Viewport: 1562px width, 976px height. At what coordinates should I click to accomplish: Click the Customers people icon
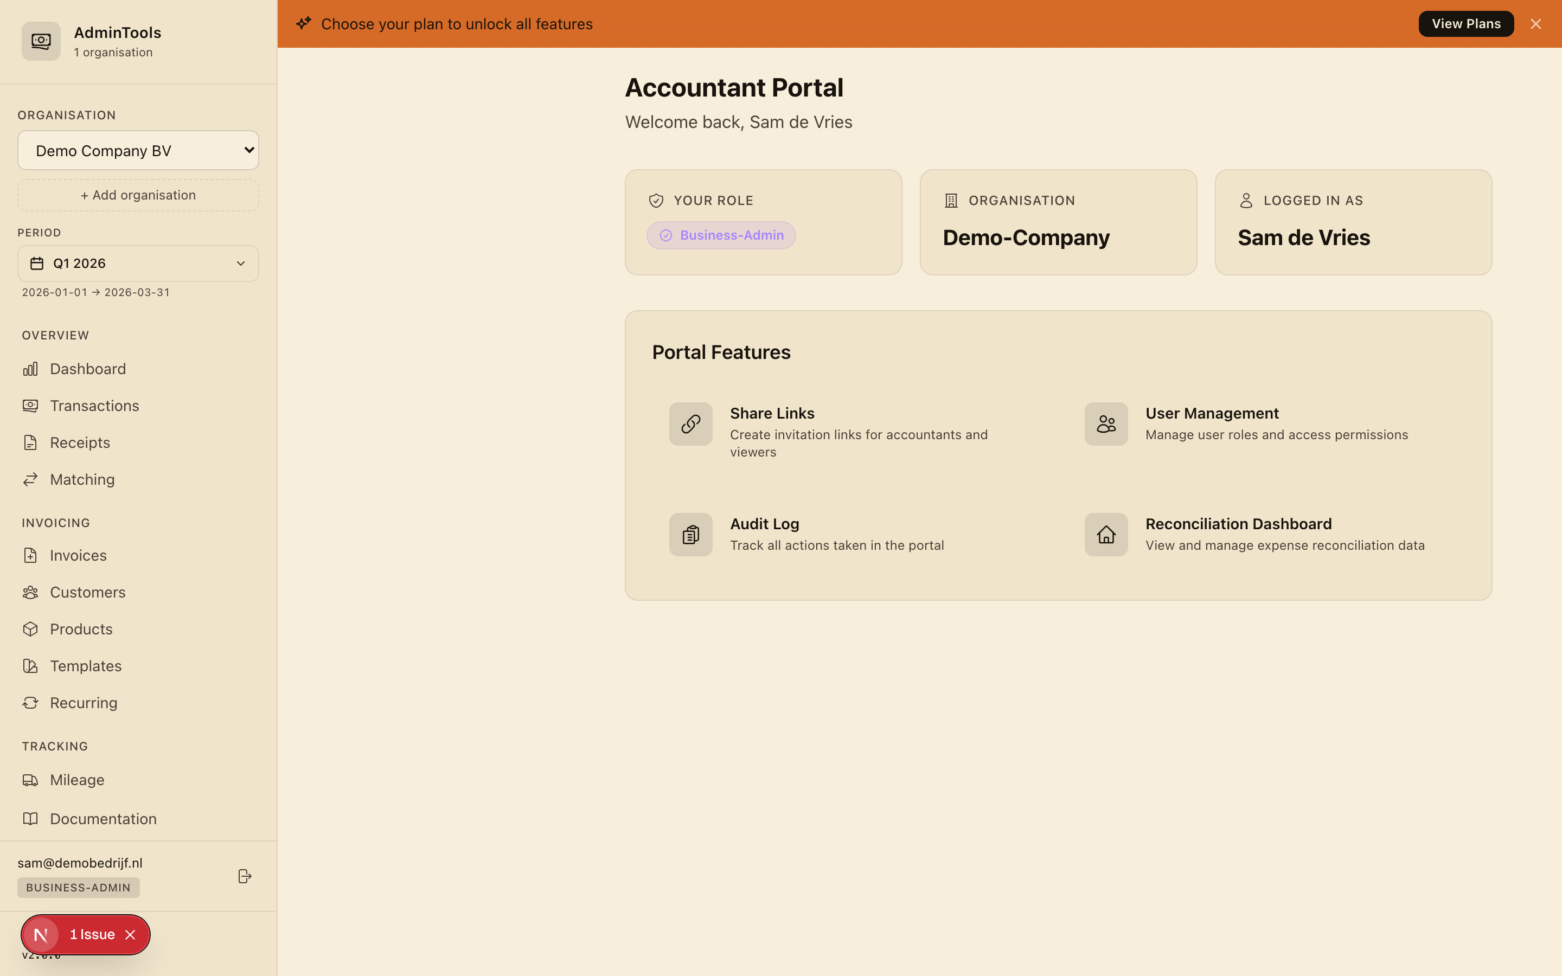[30, 592]
